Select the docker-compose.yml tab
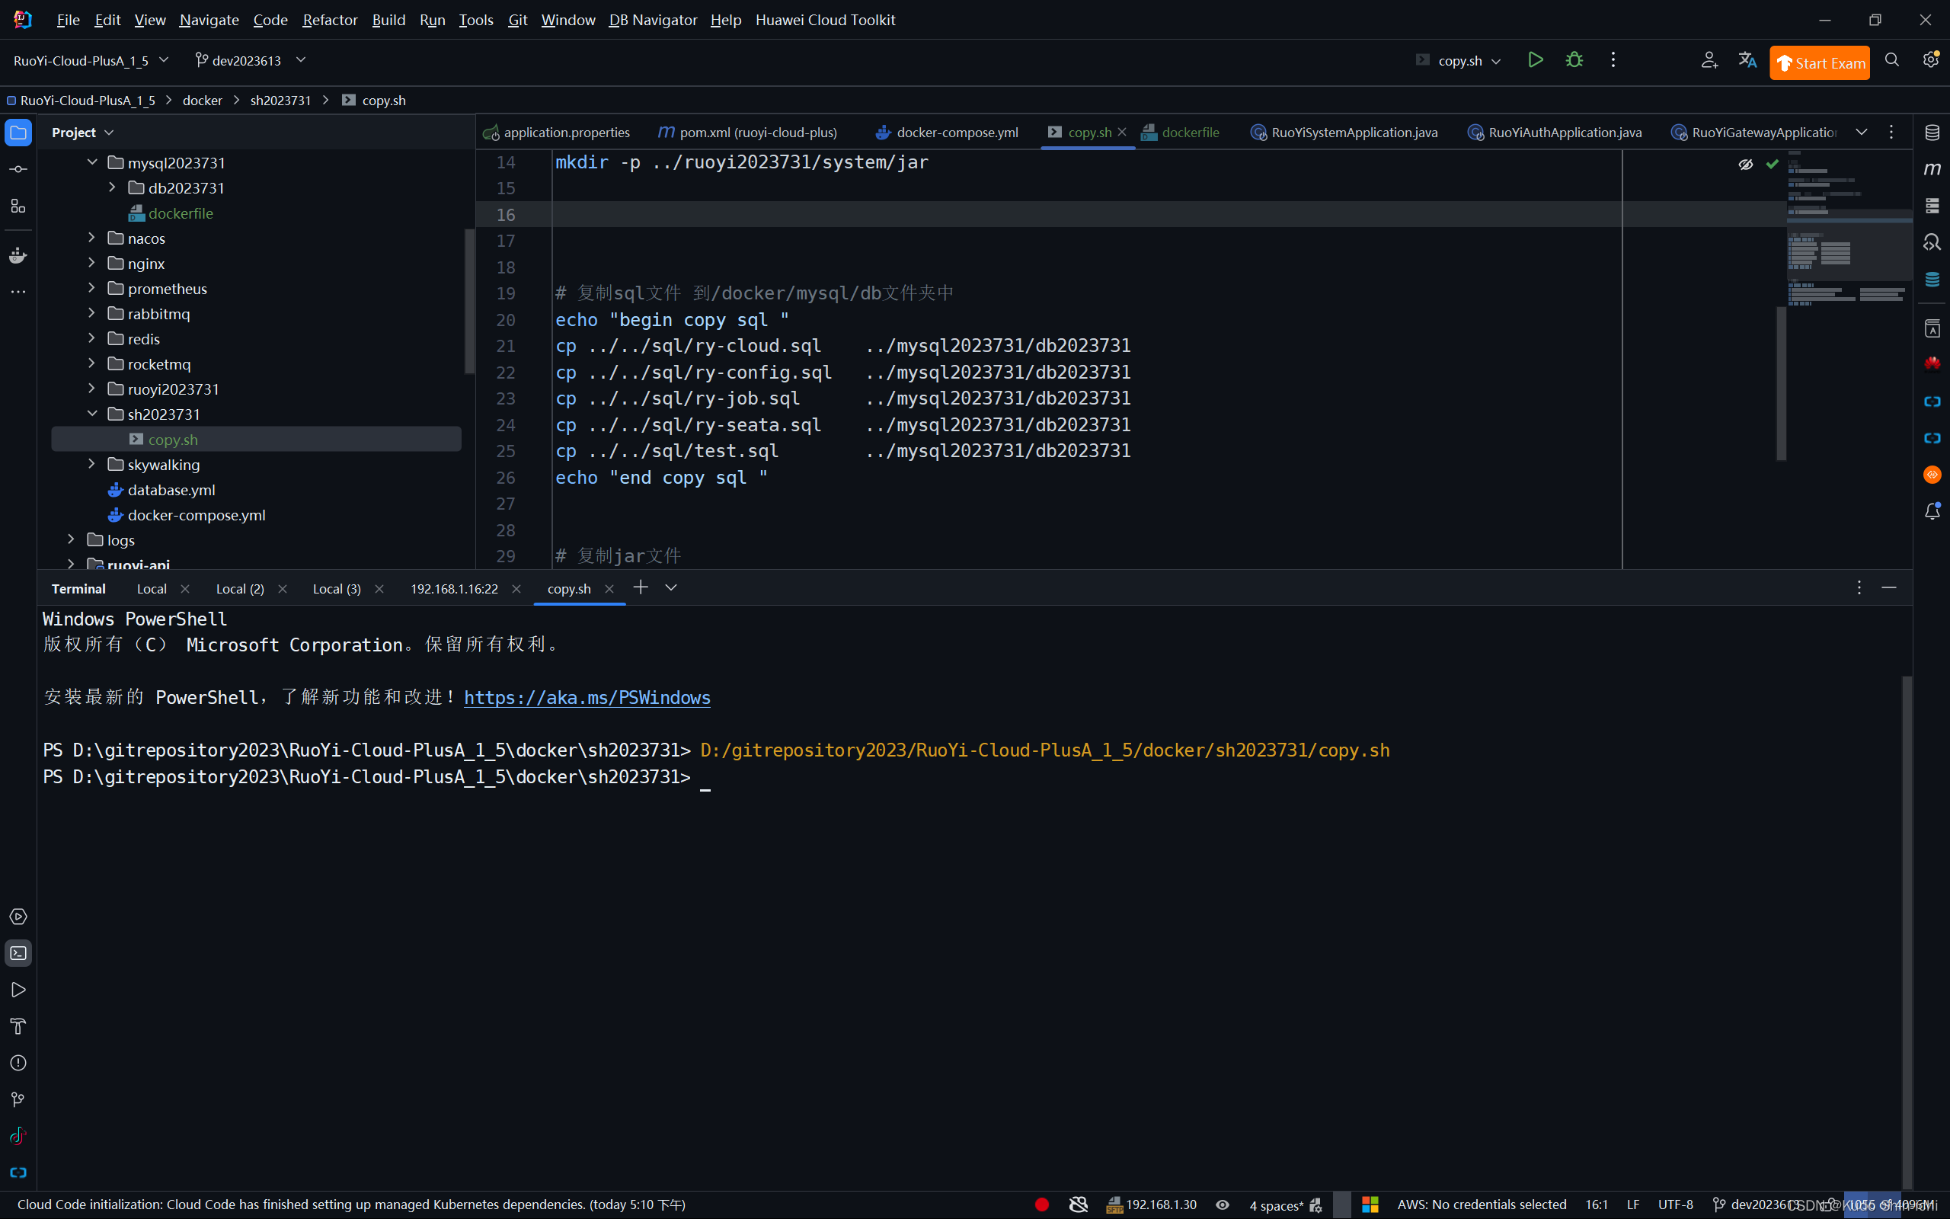 coord(957,130)
